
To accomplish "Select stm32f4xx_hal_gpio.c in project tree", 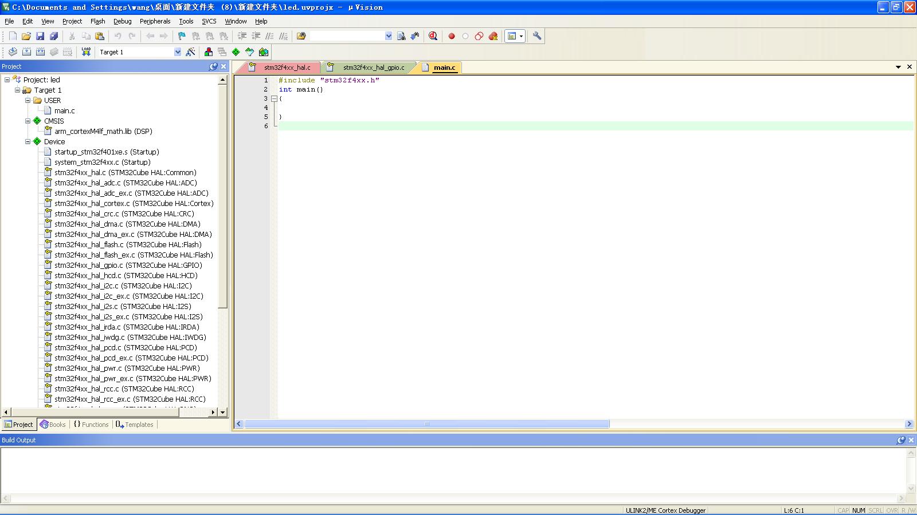I will click(128, 265).
